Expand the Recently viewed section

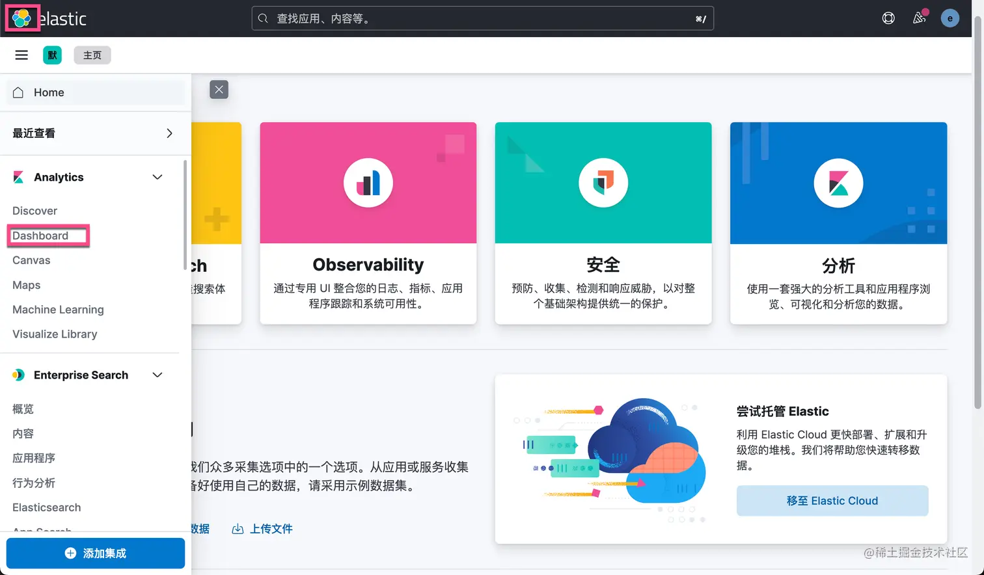point(169,133)
